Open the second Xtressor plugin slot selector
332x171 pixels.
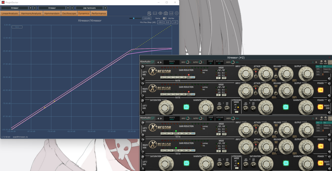52,8
